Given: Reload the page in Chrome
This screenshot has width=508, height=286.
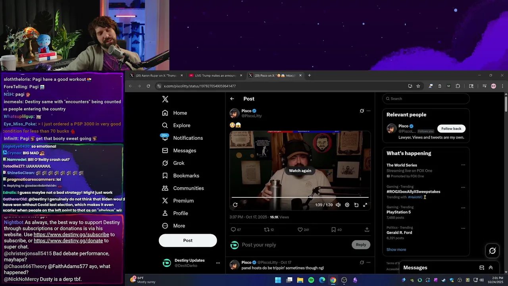Looking at the screenshot, I should (x=148, y=86).
